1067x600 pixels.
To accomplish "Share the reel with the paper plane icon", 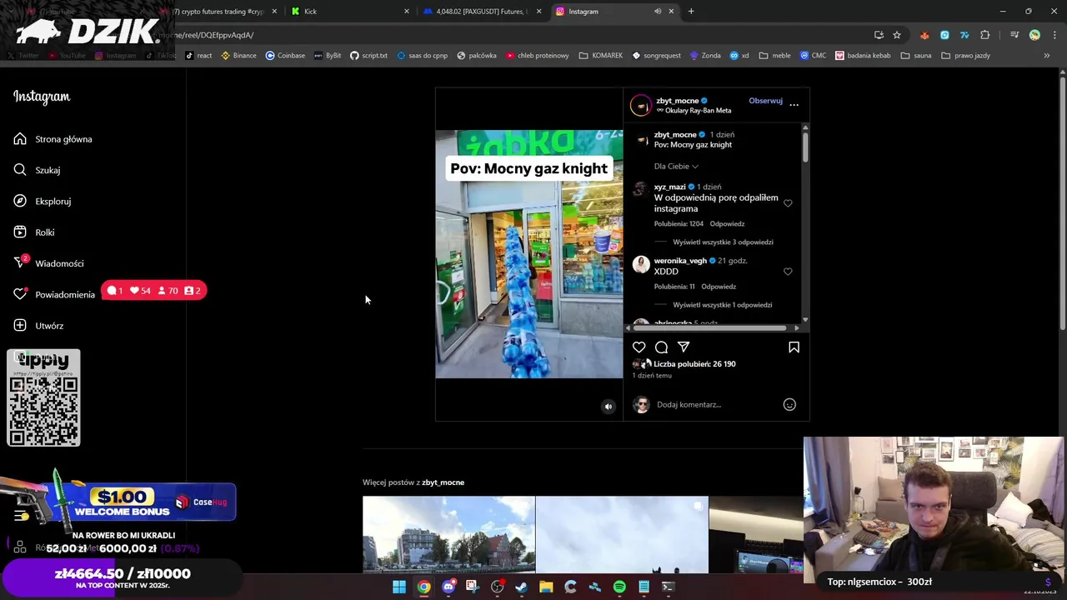I will coord(684,347).
